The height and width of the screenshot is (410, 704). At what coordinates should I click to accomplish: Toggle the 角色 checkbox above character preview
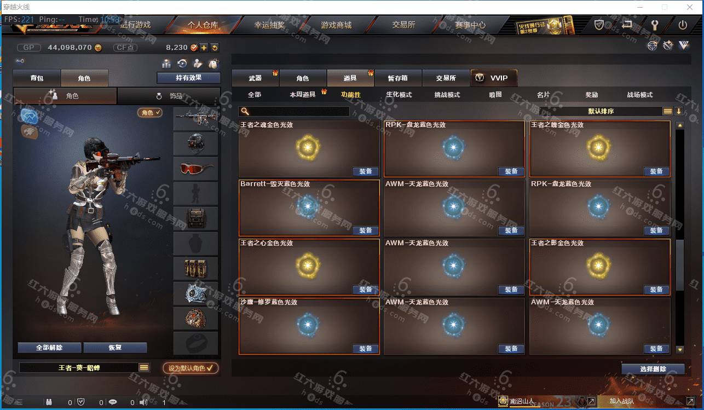tap(149, 112)
